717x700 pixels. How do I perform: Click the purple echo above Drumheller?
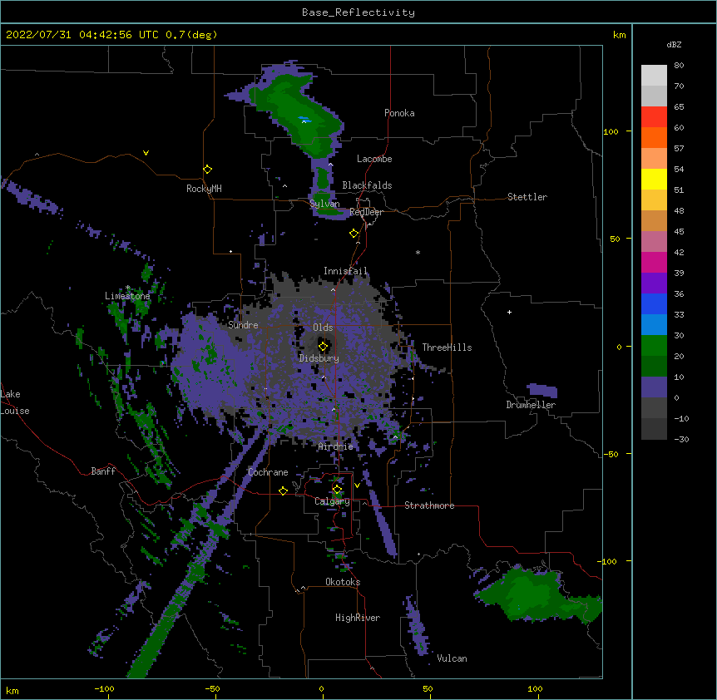(542, 391)
